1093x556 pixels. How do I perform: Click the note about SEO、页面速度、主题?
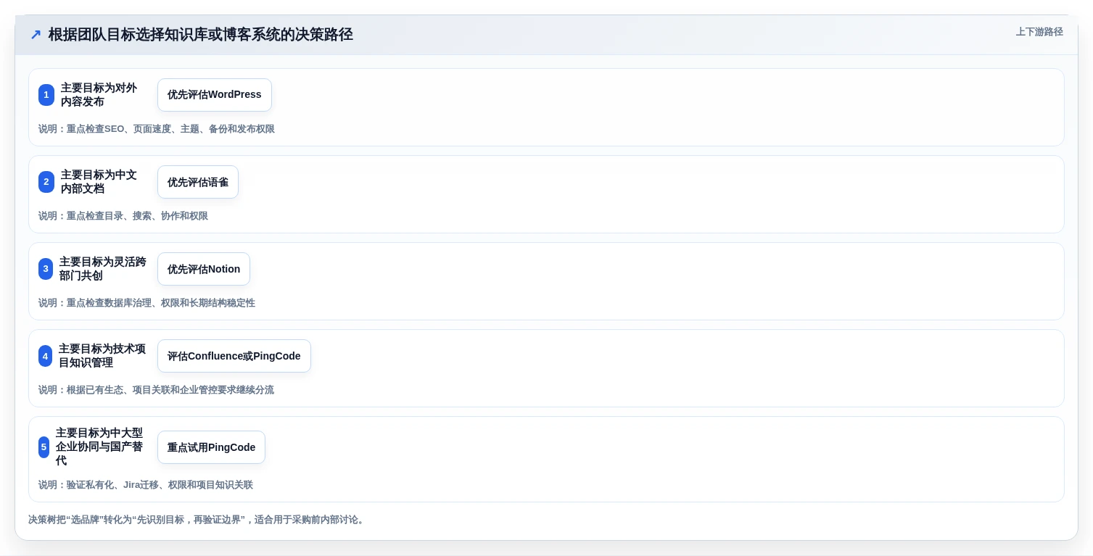click(x=157, y=129)
